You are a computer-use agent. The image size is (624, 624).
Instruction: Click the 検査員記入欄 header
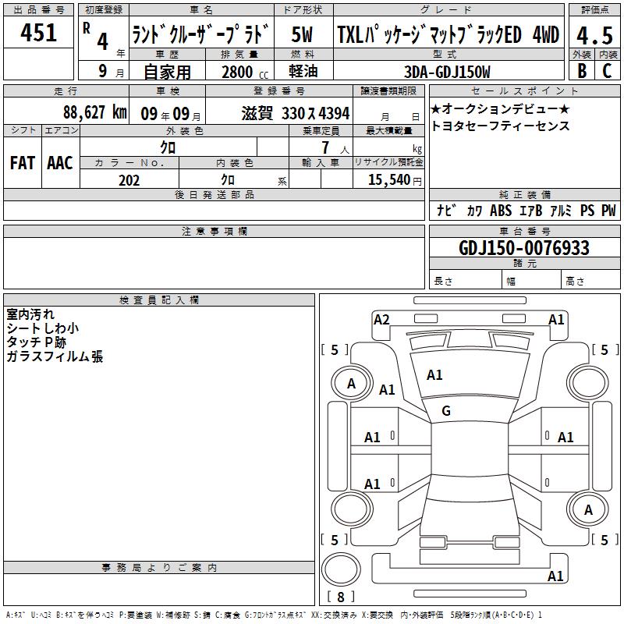159,300
